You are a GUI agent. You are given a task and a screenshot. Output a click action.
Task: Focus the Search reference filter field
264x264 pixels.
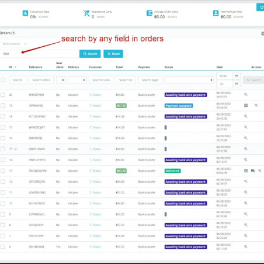[41, 80]
